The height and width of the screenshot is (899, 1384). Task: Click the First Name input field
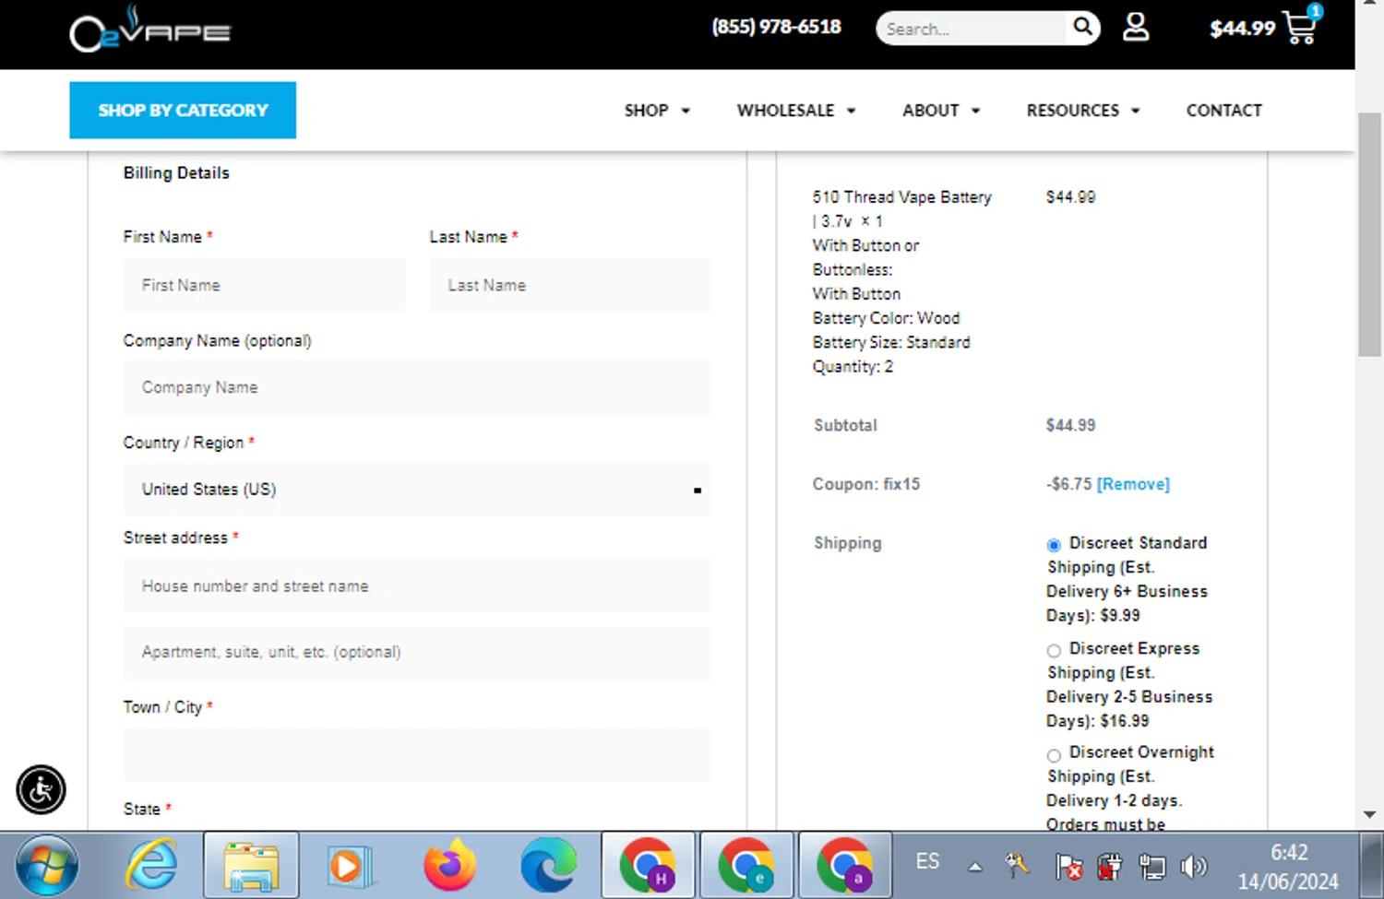265,286
